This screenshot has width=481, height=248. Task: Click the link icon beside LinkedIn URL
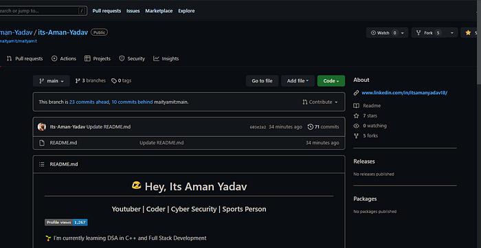(356, 93)
